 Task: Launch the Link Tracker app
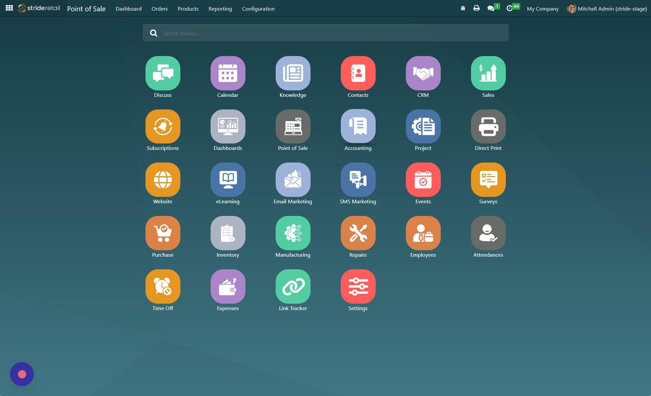293,287
